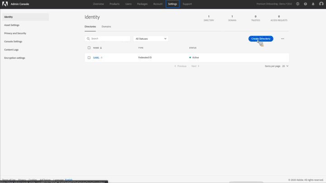Click the Admin Console title
This screenshot has width=326, height=183.
pyautogui.click(x=20, y=4)
